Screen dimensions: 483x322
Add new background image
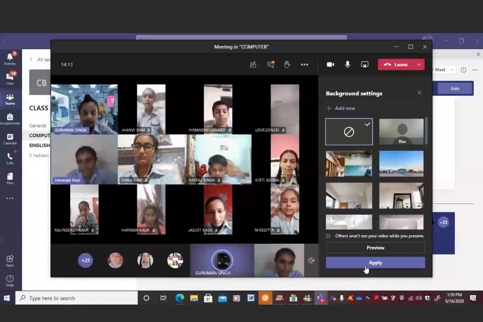pyautogui.click(x=341, y=108)
